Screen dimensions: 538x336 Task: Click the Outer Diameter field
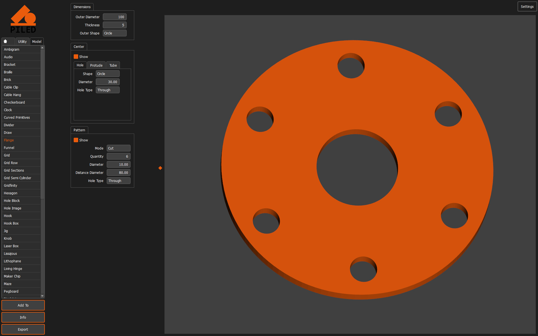tap(115, 17)
